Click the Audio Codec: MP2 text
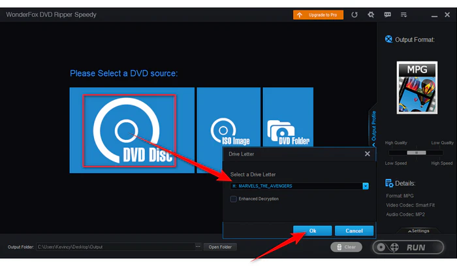Screen dimensions: 457x266 pos(405,214)
